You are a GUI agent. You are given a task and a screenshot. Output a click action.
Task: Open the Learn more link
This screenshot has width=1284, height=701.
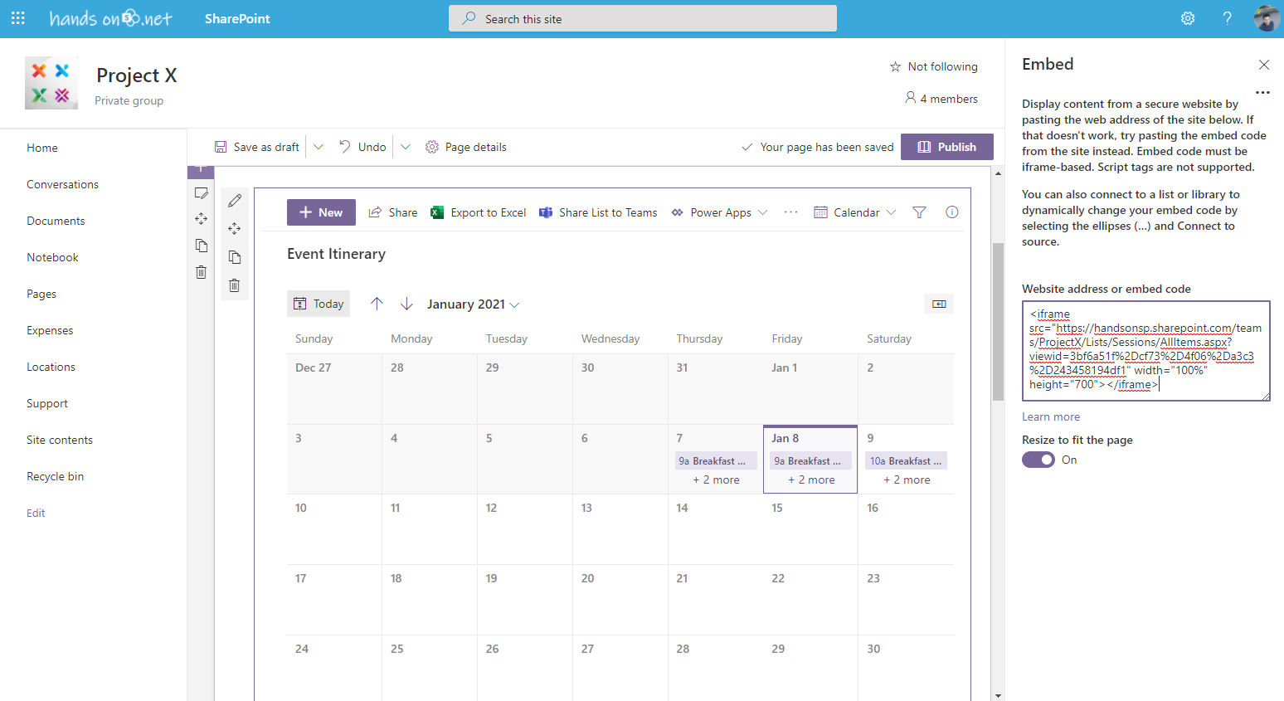[x=1051, y=416]
